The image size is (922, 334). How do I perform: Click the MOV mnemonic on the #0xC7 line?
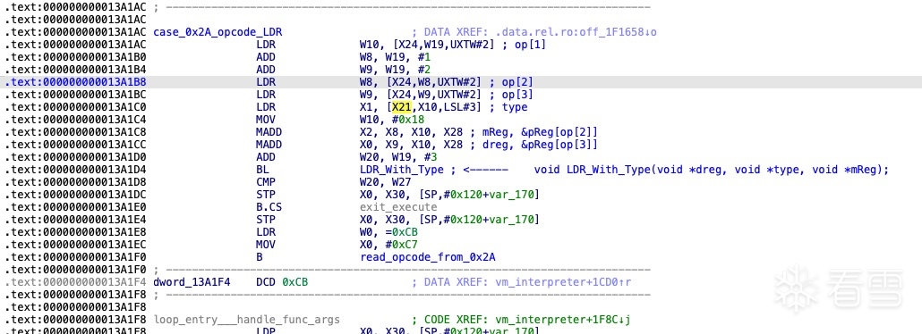(x=266, y=245)
